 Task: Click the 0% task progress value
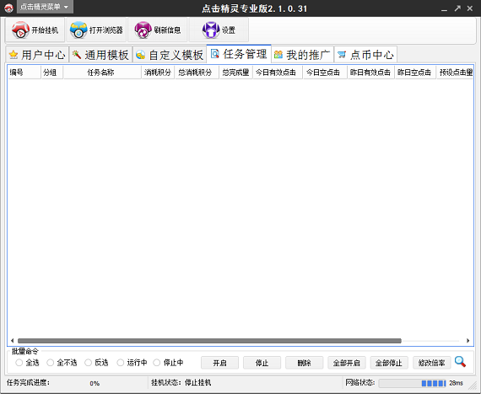(x=95, y=383)
